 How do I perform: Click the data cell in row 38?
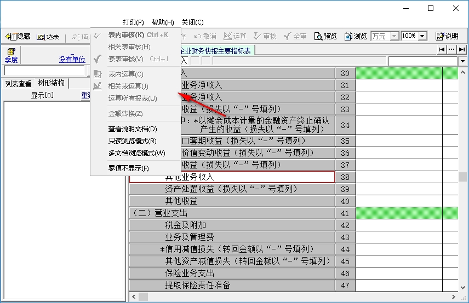tap(399, 177)
